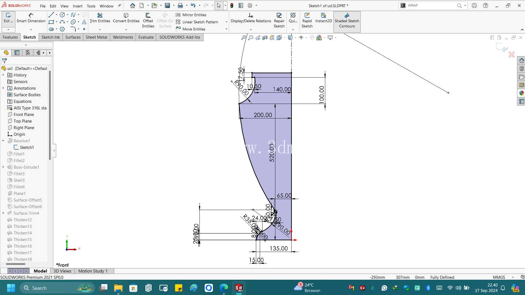Click the Mirror Entities icon
The height and width of the screenshot is (295, 525).
(x=178, y=15)
